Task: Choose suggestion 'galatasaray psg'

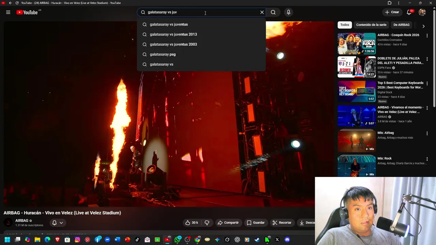Action: pyautogui.click(x=201, y=54)
